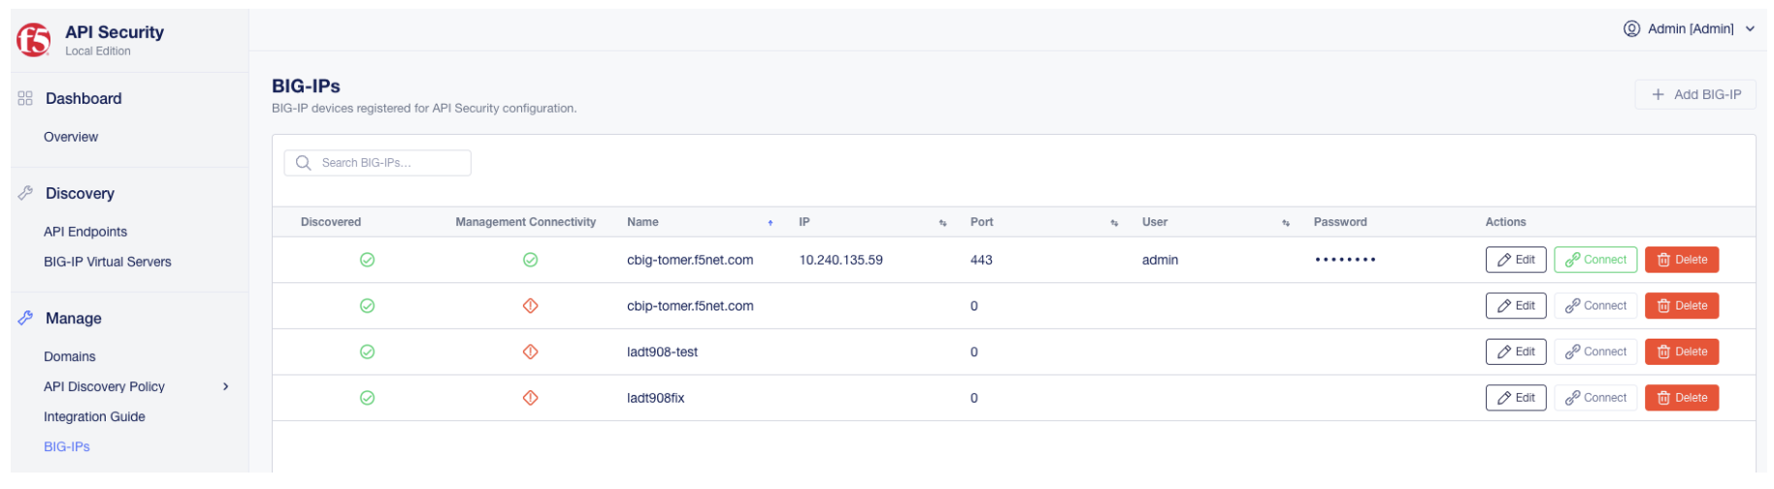Click the API Security title text

115,32
